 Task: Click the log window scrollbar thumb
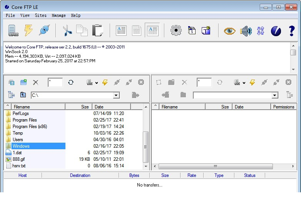tap(293, 52)
